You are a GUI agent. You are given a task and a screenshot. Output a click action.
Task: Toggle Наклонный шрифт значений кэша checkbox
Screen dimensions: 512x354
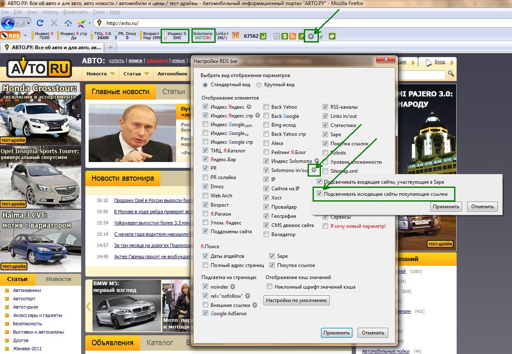[270, 287]
